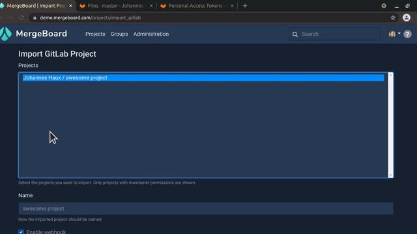This screenshot has width=417, height=234.
Task: Open the Groups menu
Action: click(119, 34)
